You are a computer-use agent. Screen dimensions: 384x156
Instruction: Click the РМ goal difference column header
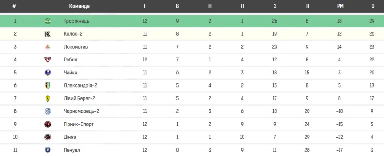[340, 6]
